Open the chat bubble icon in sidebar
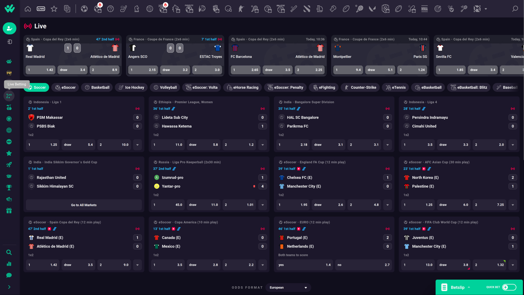524x295 pixels. pos(9,275)
